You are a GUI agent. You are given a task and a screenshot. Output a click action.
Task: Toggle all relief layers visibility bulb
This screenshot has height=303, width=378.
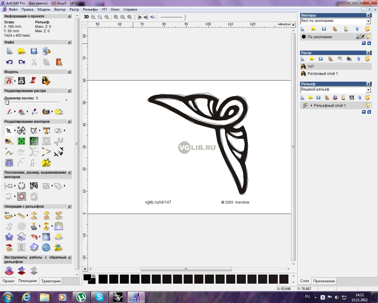point(368,98)
